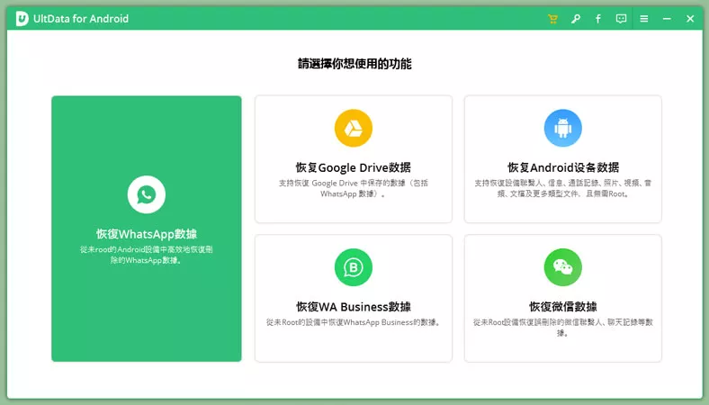Open the Facebook page icon
This screenshot has width=709, height=405.
tap(598, 19)
